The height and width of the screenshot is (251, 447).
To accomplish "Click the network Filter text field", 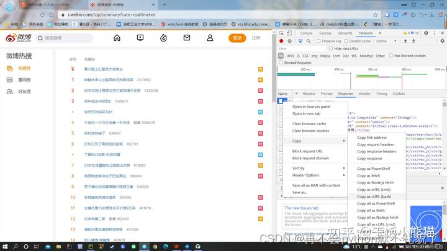I will click(302, 49).
